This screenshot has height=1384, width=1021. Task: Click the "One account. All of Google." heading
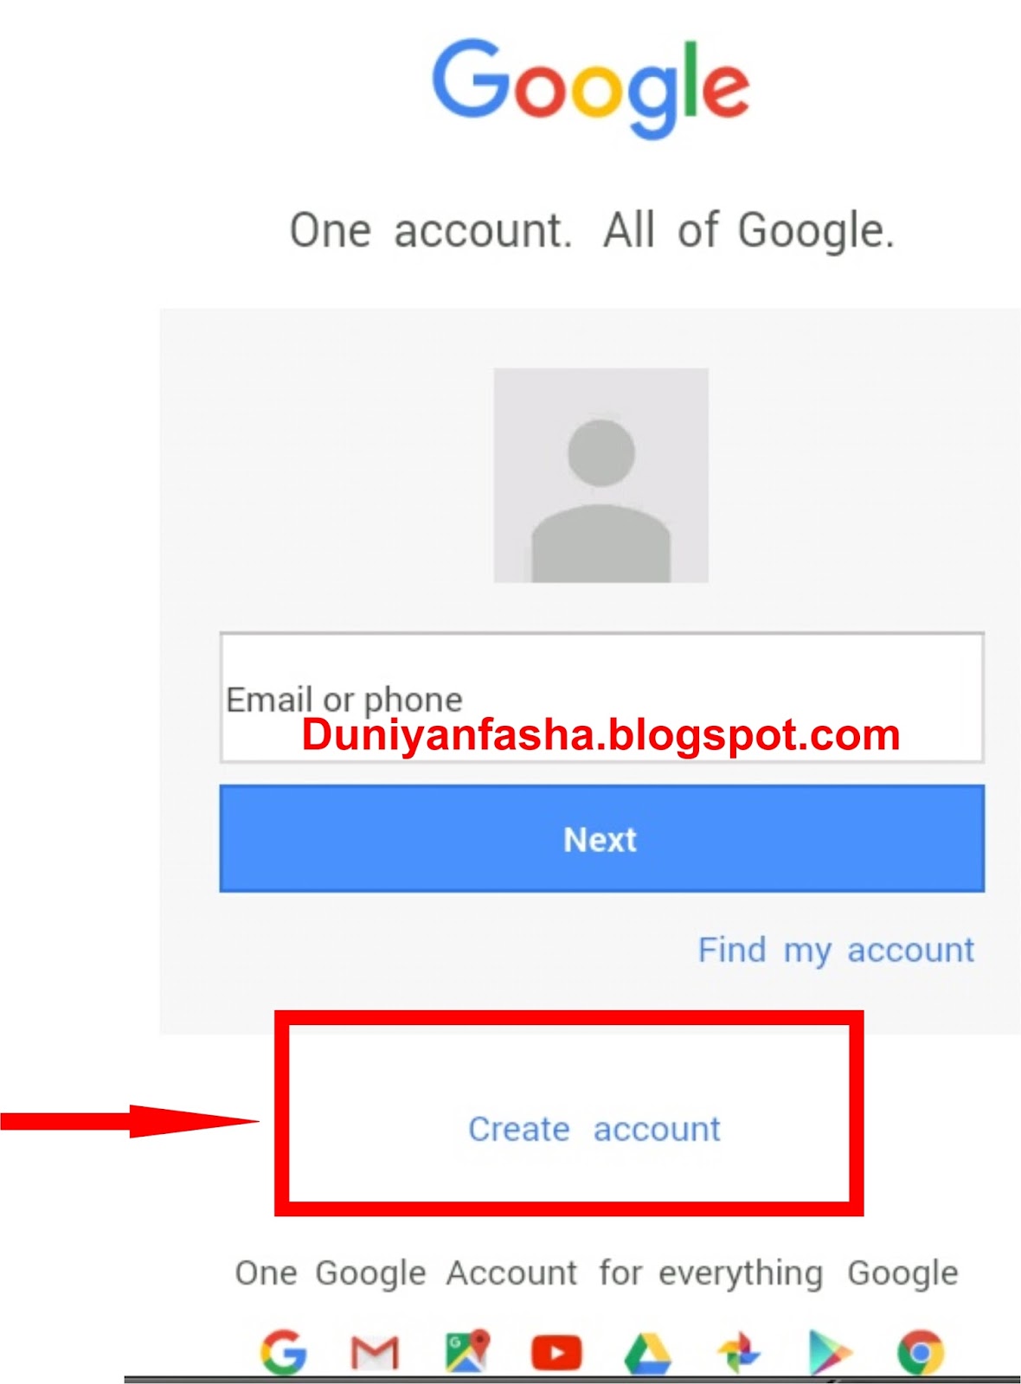pos(592,231)
